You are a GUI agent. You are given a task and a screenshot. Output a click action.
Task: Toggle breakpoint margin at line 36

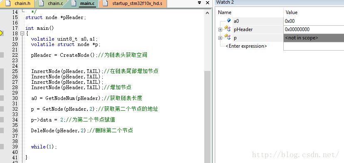point(2,131)
